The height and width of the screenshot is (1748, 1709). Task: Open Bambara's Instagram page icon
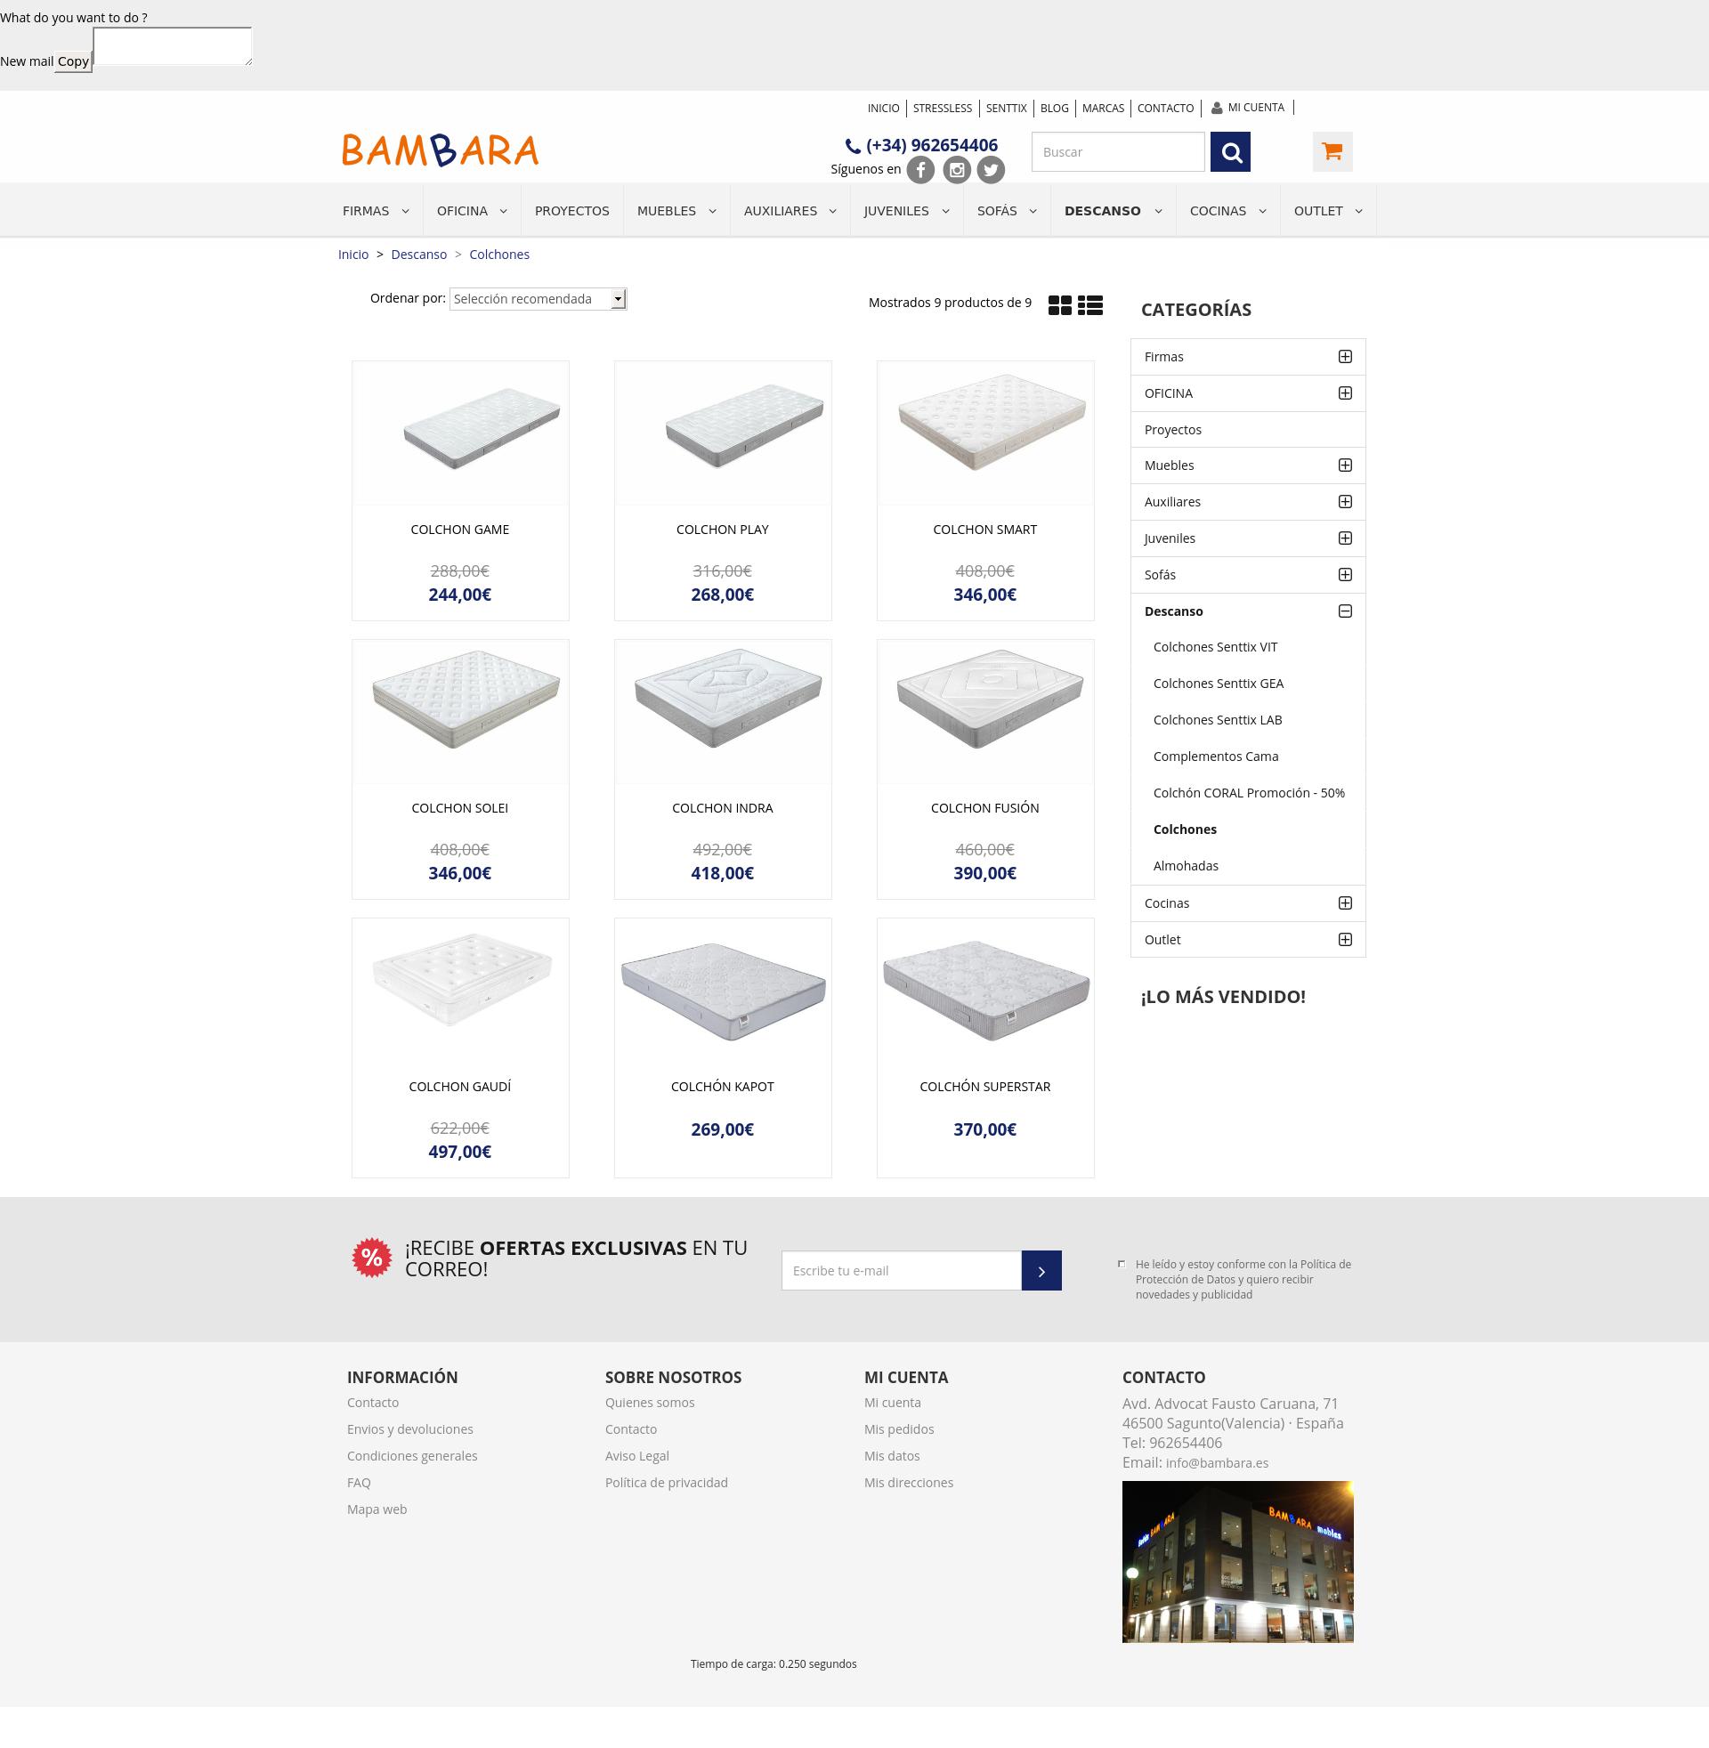pos(957,170)
